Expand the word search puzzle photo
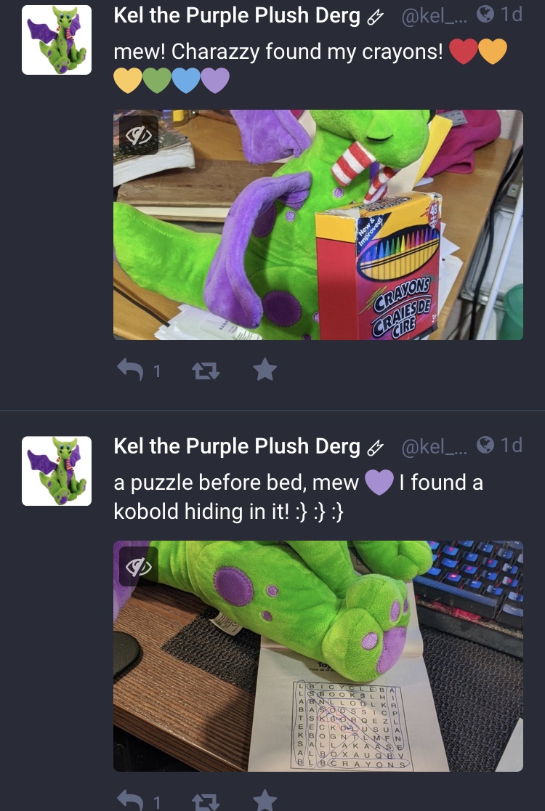 coord(318,655)
